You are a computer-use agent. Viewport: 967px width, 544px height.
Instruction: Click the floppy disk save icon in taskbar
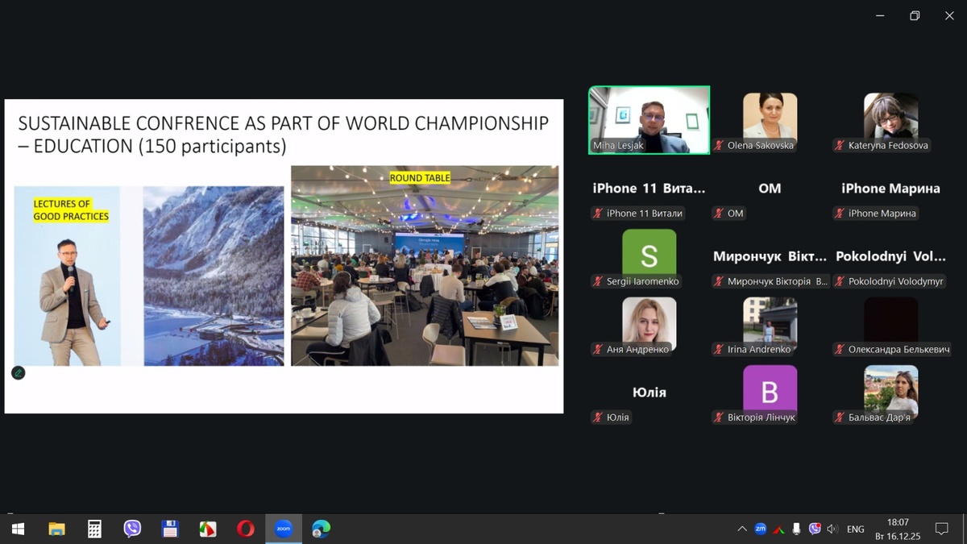[x=170, y=529]
